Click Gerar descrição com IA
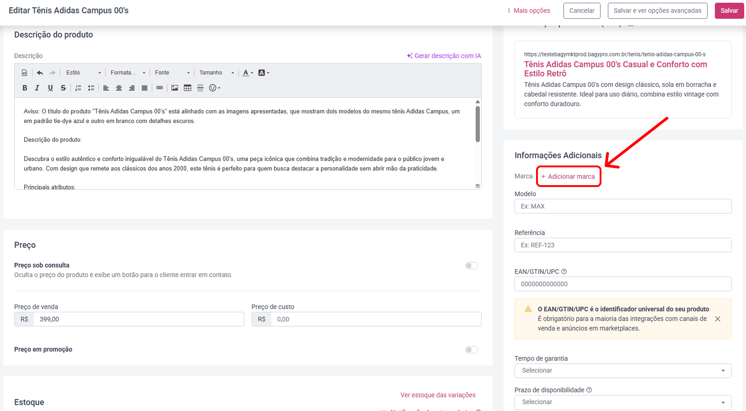 [444, 56]
